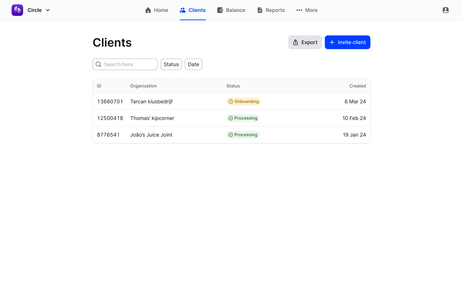
Task: Focus the Search here input field
Action: 125,64
